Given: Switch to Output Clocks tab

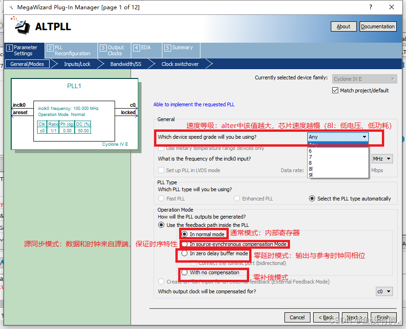Looking at the screenshot, I should 115,51.
